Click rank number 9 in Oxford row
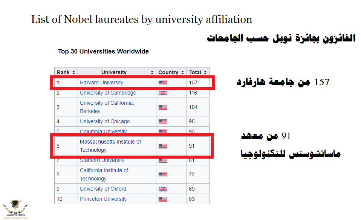The image size is (361, 220). 58,189
